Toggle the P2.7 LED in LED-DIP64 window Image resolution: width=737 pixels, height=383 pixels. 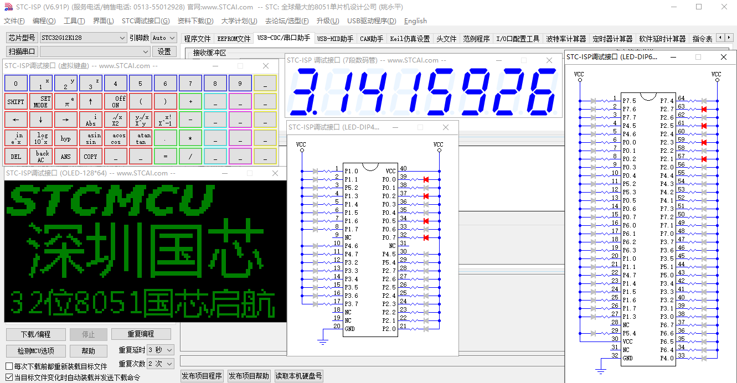coord(704,109)
